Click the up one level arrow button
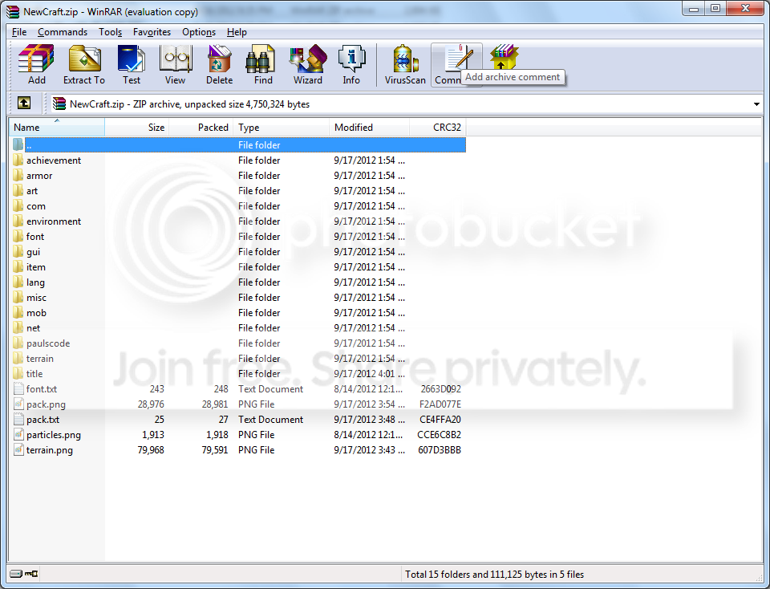This screenshot has height=589, width=770. [x=24, y=104]
